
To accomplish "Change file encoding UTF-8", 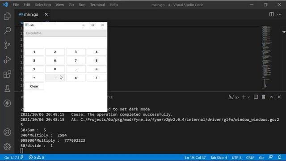I will click(236, 157).
